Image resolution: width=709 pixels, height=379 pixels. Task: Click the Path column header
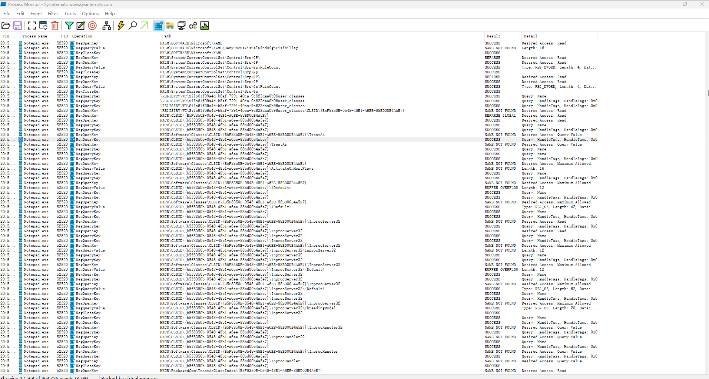coord(167,36)
